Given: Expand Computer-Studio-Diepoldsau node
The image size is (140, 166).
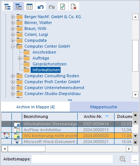Looking at the screenshot, I should coord(13,94).
